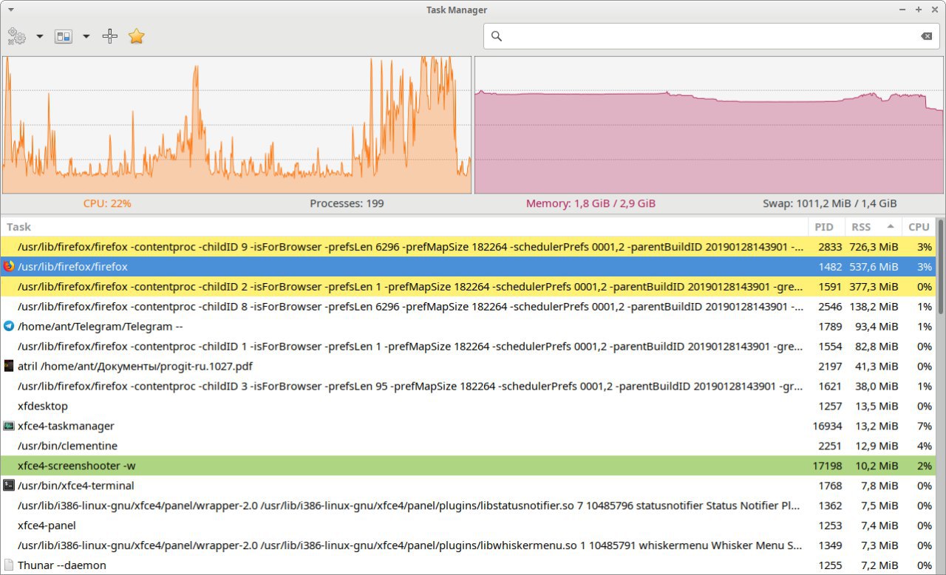
Task: Expand the view layout dropdown arrow
Action: [x=86, y=36]
